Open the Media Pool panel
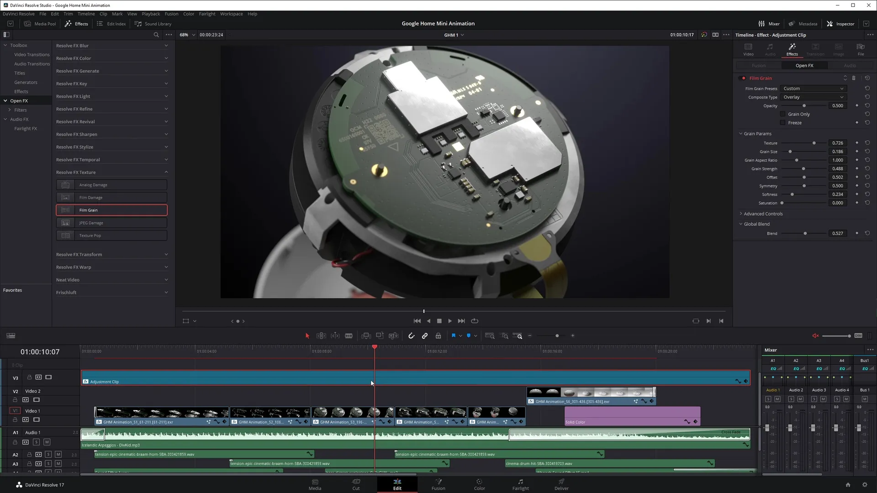 tap(40, 24)
